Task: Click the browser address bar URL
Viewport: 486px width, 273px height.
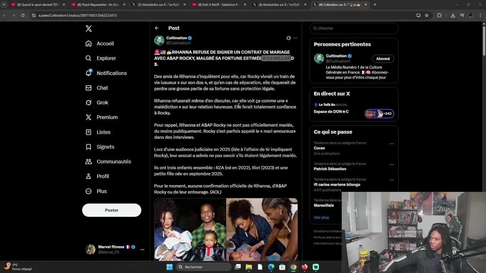Action: (x=77, y=15)
